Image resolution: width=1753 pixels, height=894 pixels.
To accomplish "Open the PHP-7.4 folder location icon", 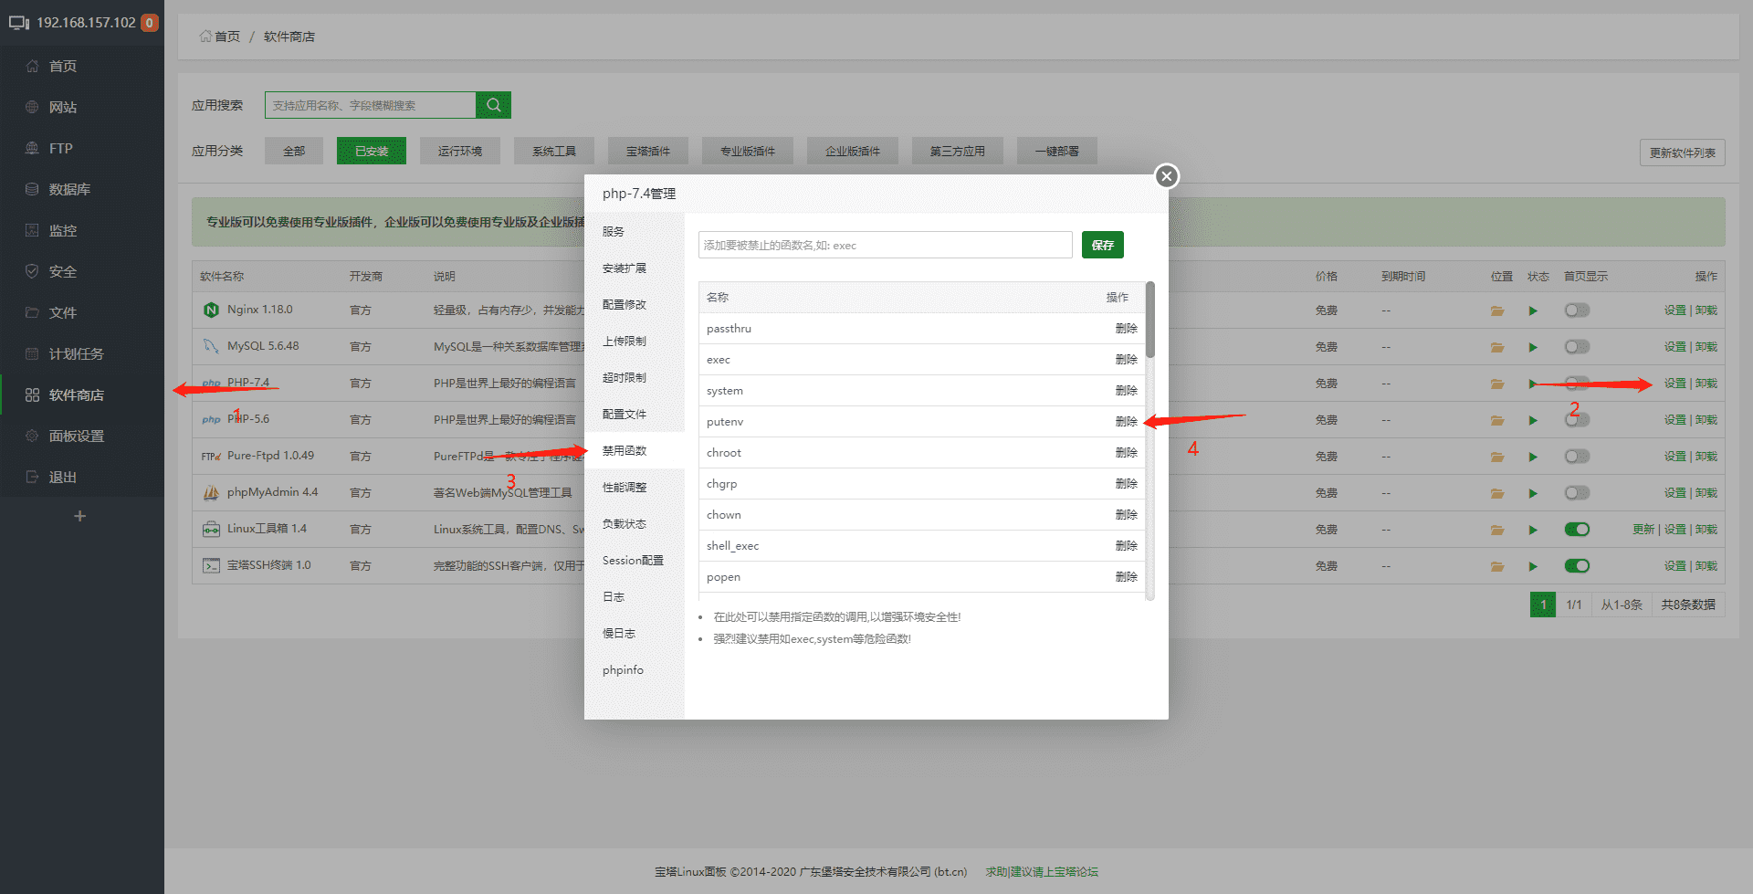I will (1497, 384).
